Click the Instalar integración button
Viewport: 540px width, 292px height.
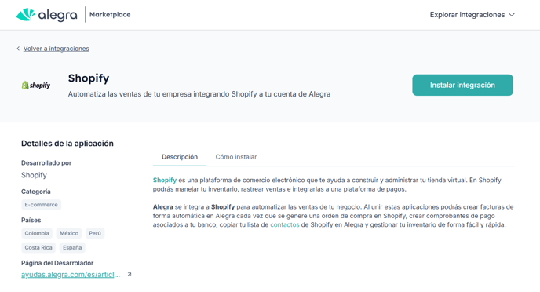(462, 85)
